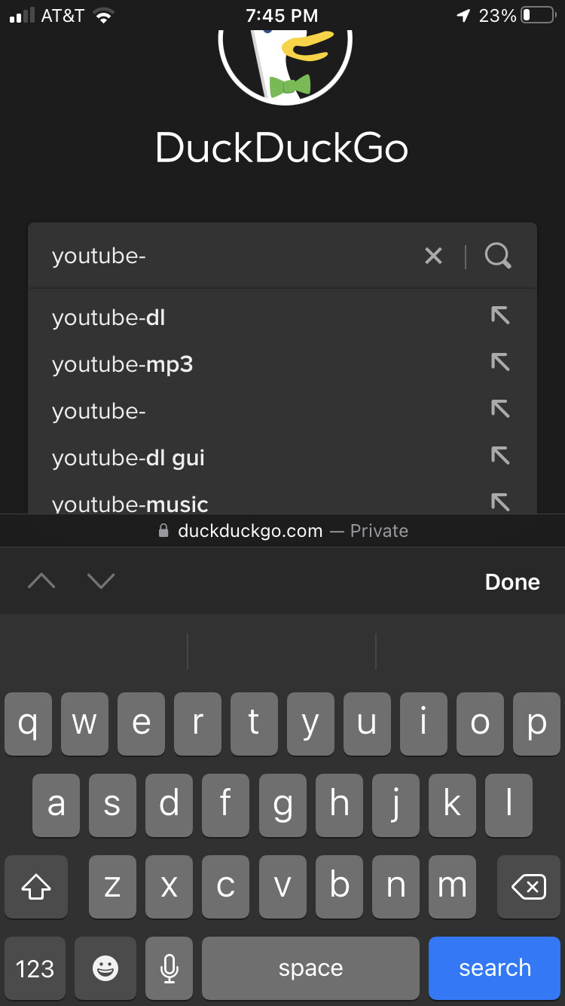Viewport: 565px width, 1006px height.
Task: Tap the duckduckgo.com address bar
Action: [x=282, y=531]
